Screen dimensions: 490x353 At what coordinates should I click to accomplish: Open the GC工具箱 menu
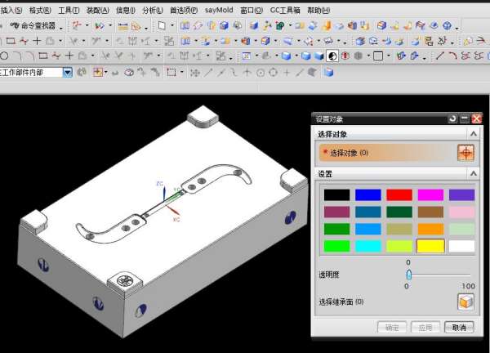[285, 10]
